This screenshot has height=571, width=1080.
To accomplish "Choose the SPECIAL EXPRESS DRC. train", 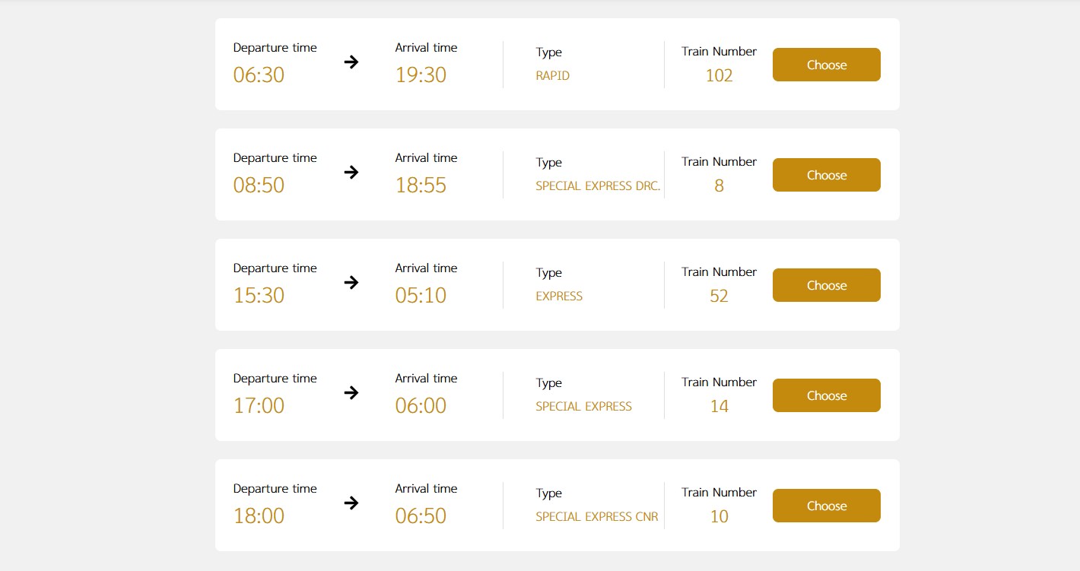I will (826, 175).
